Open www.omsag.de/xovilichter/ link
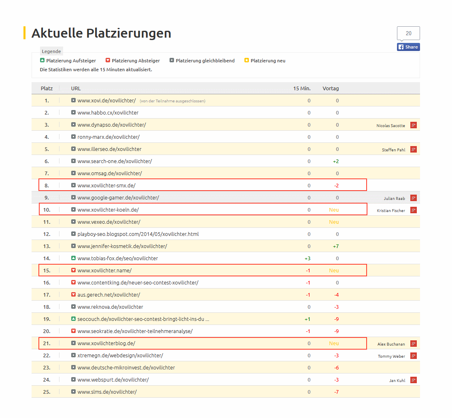452x418 pixels. tap(110, 173)
